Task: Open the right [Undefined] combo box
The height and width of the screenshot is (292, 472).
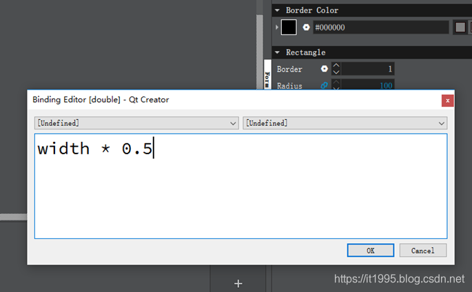Action: 345,123
